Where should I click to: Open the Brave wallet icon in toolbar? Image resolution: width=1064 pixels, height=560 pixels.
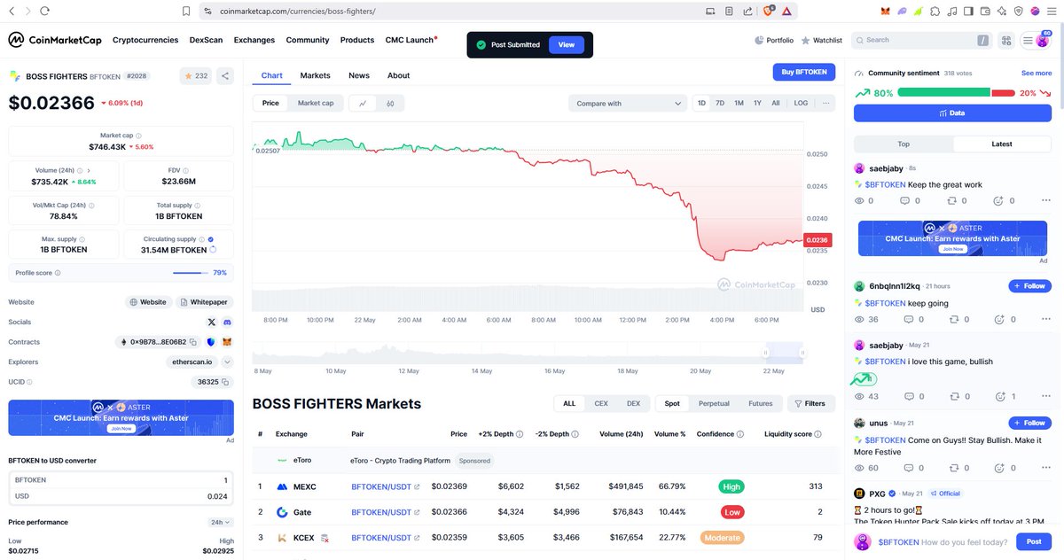tap(984, 12)
